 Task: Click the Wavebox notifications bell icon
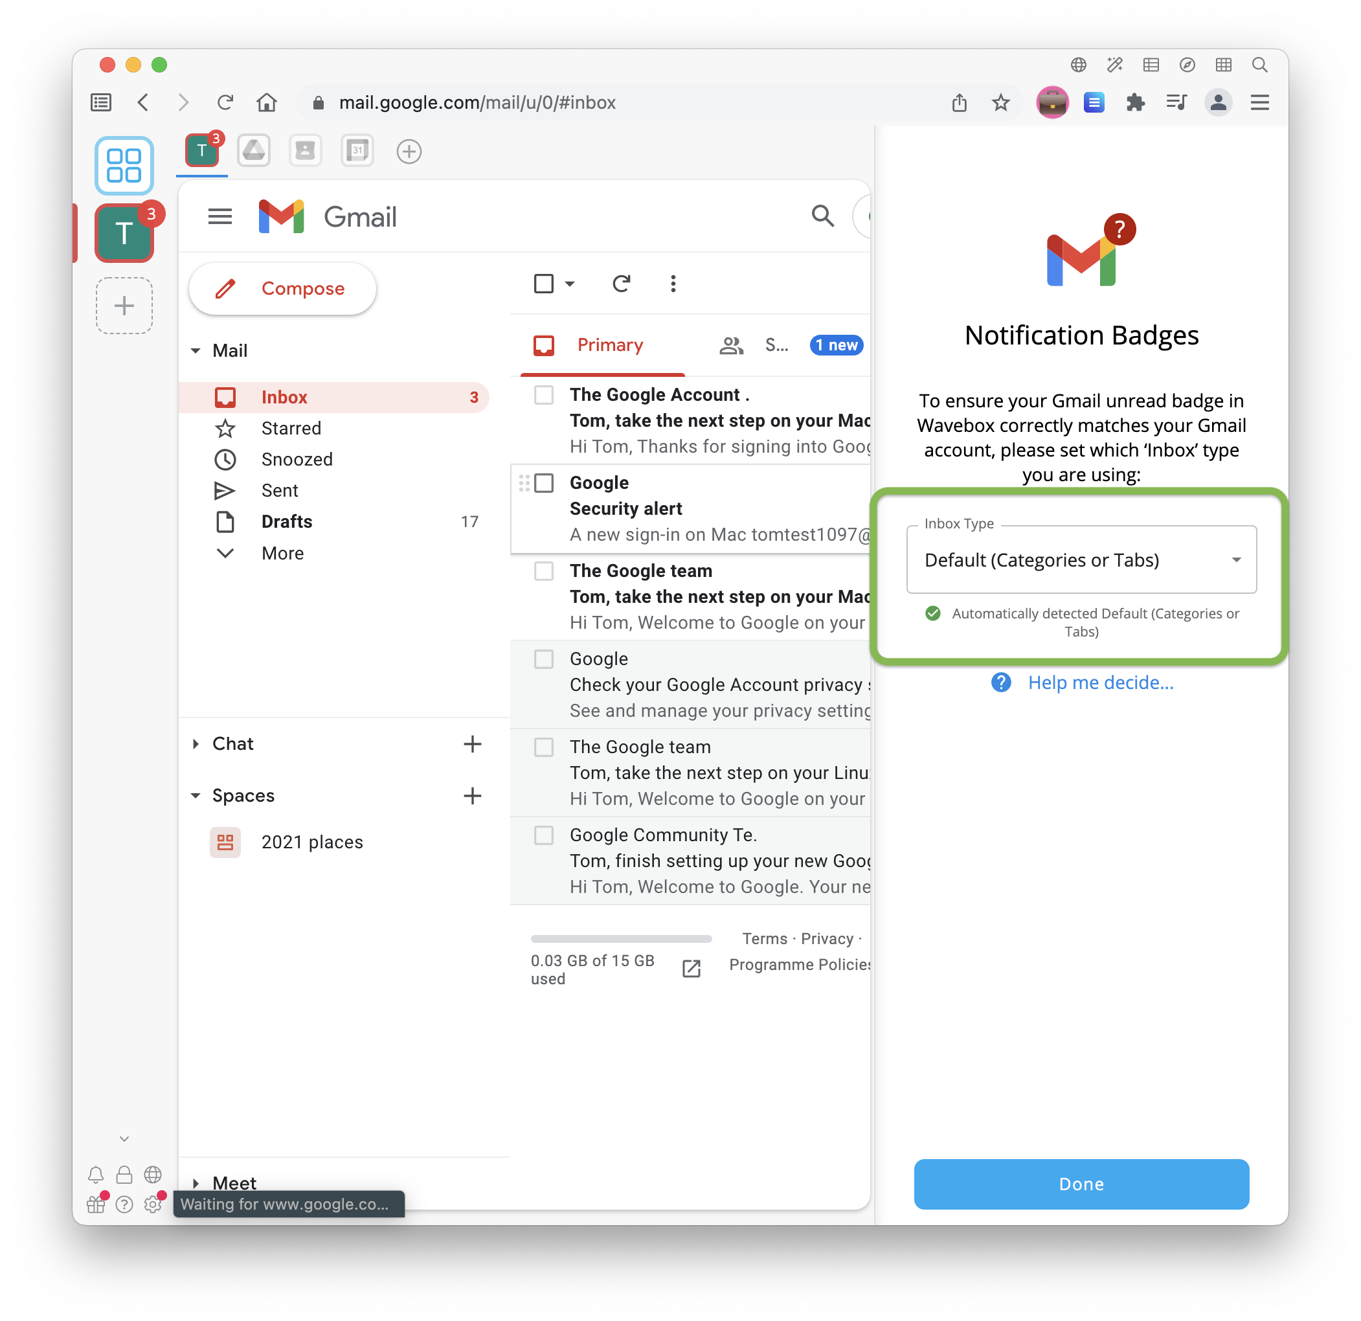(96, 1174)
